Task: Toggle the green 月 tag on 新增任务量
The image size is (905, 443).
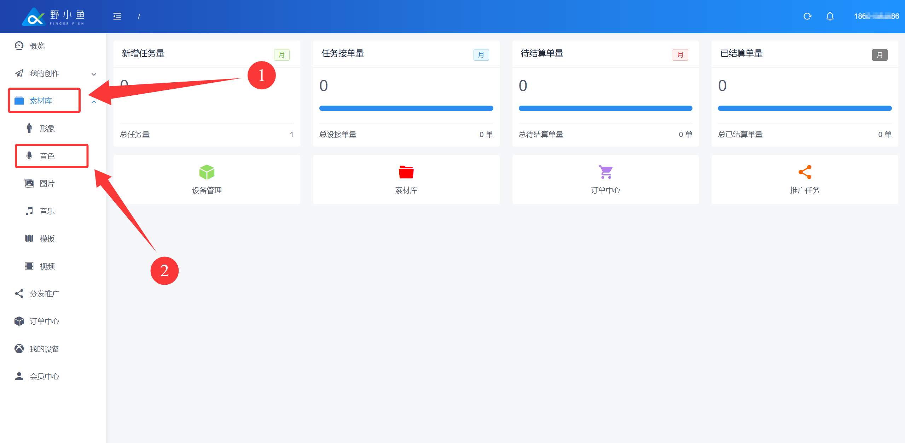Action: point(282,55)
